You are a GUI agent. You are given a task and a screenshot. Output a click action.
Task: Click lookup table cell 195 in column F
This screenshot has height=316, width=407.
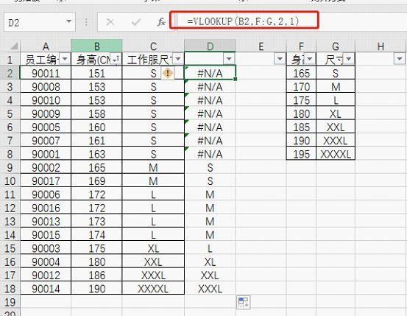point(301,154)
